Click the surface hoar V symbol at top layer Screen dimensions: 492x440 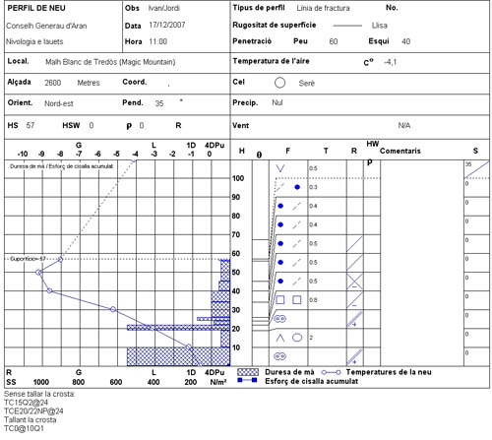pyautogui.click(x=280, y=168)
